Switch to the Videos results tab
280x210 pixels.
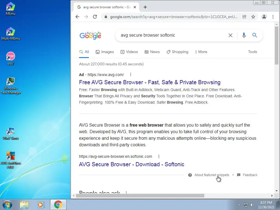129,52
